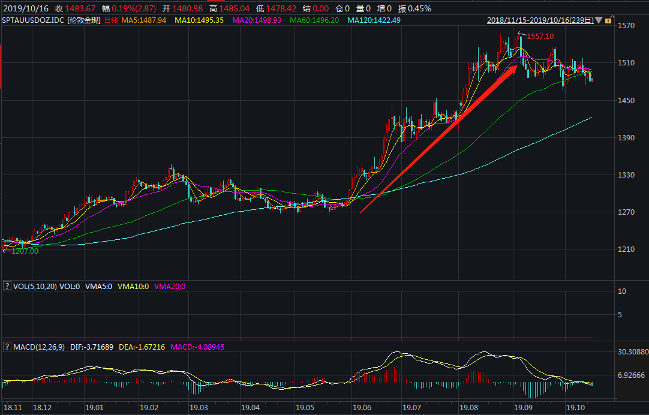Click the MA20:1498.93 moving average label
This screenshot has height=415, width=649.
(x=257, y=20)
